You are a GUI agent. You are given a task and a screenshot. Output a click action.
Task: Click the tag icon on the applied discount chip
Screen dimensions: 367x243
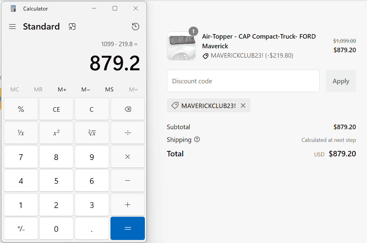click(175, 105)
